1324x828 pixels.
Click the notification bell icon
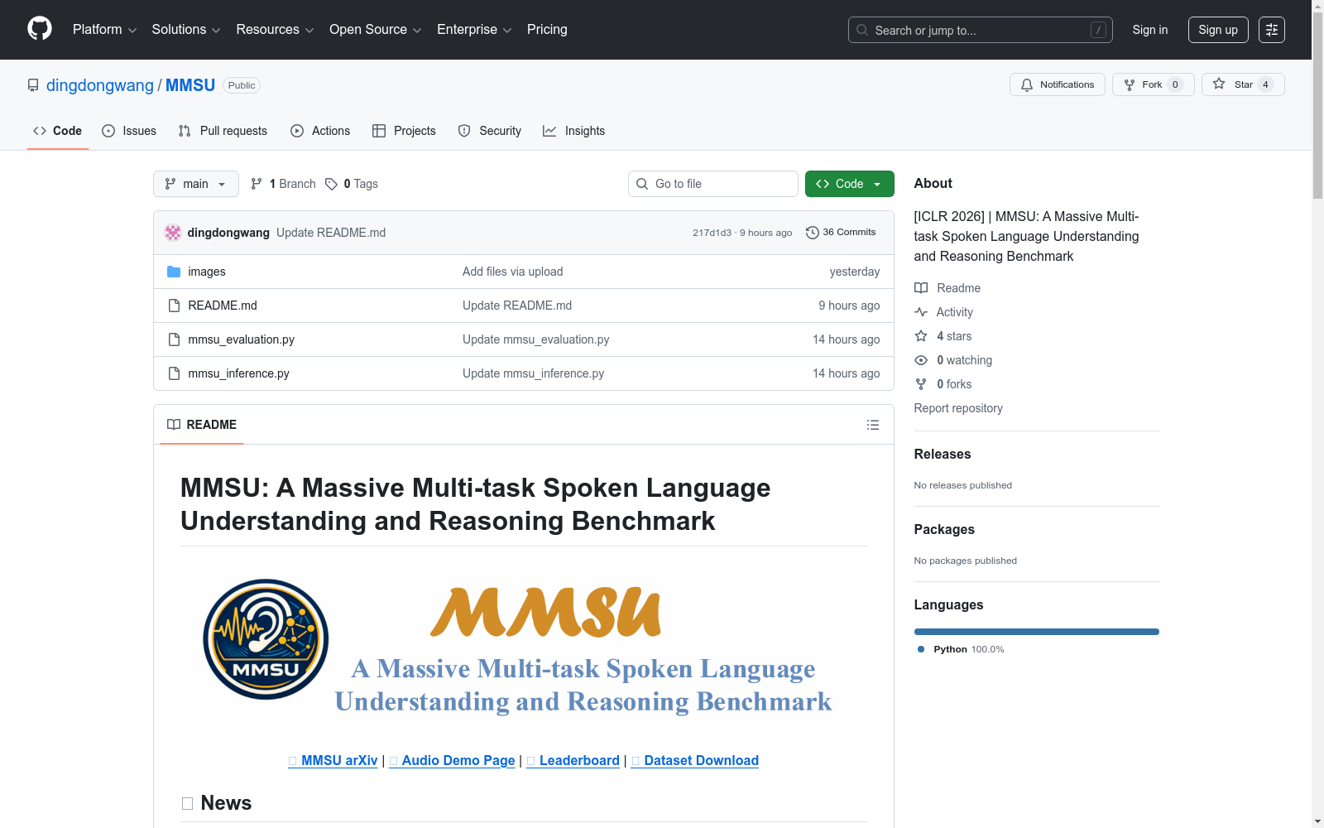1027,84
